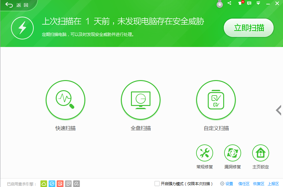283x187 pixels.
Task: Open 常规修复 wrench repair icon
Action: (205, 153)
